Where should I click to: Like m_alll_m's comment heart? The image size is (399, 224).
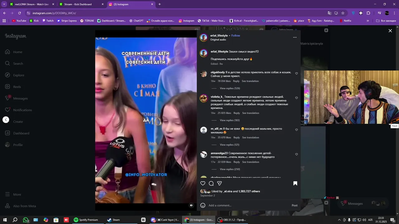296,130
